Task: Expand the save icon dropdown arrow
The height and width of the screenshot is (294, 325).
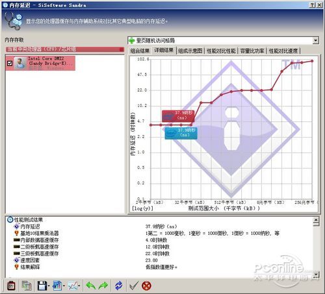Action: pyautogui.click(x=49, y=286)
